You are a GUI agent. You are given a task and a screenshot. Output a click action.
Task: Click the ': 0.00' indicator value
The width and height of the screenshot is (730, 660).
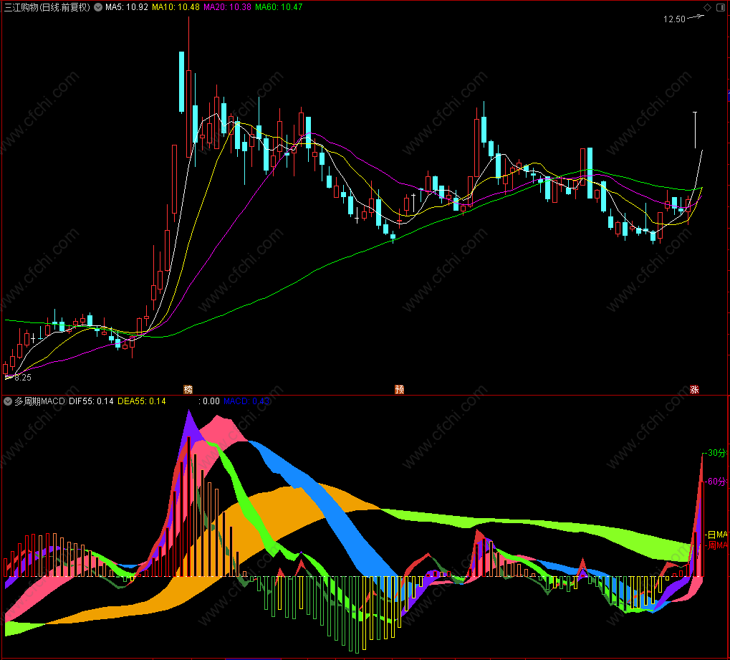[209, 401]
